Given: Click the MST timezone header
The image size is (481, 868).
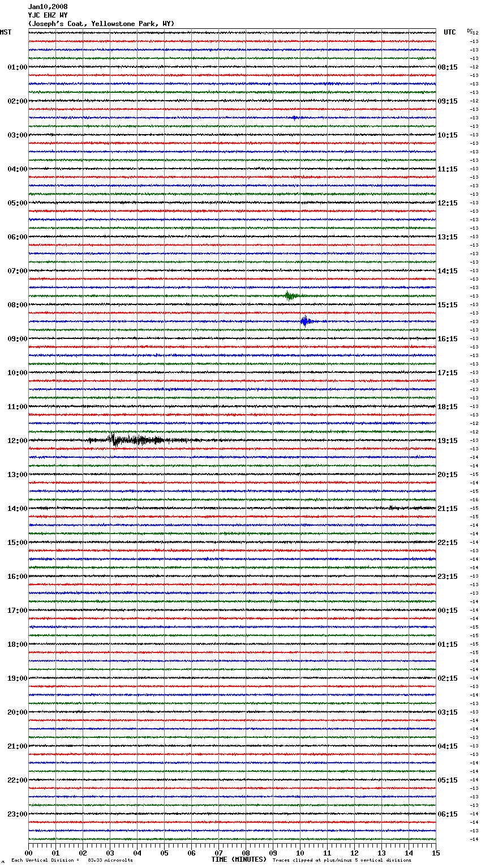Looking at the screenshot, I should coord(6,32).
